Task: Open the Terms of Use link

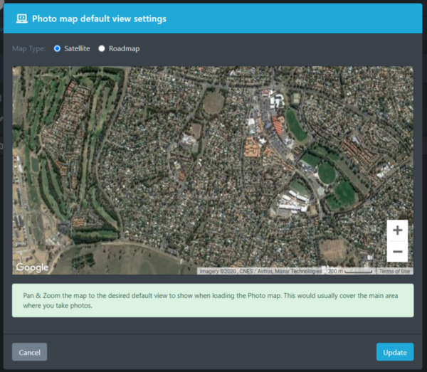Action: tap(394, 271)
